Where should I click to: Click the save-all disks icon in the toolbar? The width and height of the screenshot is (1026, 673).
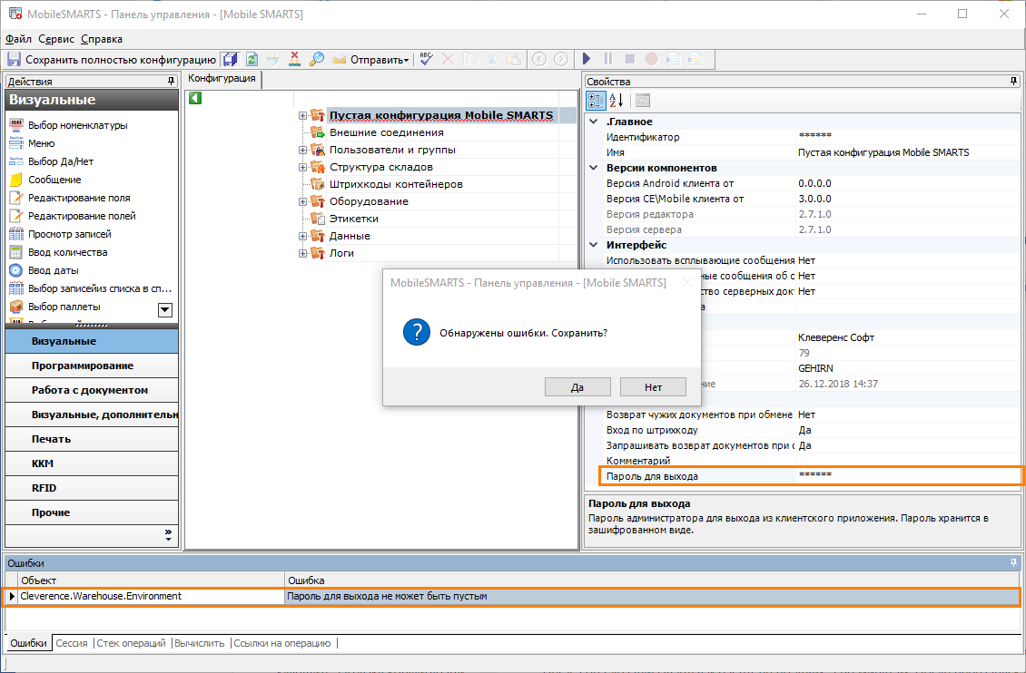[x=230, y=60]
